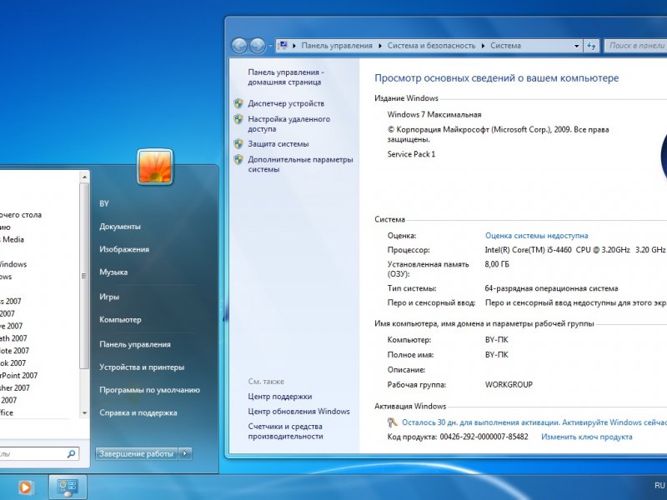The width and height of the screenshot is (667, 500).
Task: Open Счетчики и средства производительности link
Action: 285,431
